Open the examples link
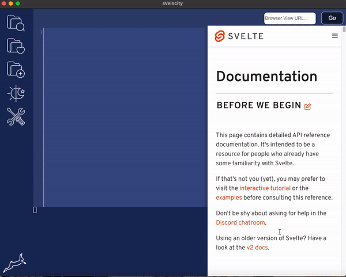 point(229,198)
